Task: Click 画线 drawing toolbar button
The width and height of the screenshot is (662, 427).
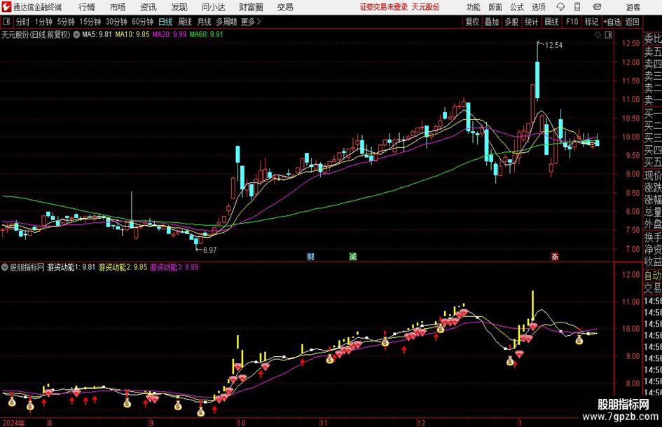Action: tap(551, 22)
